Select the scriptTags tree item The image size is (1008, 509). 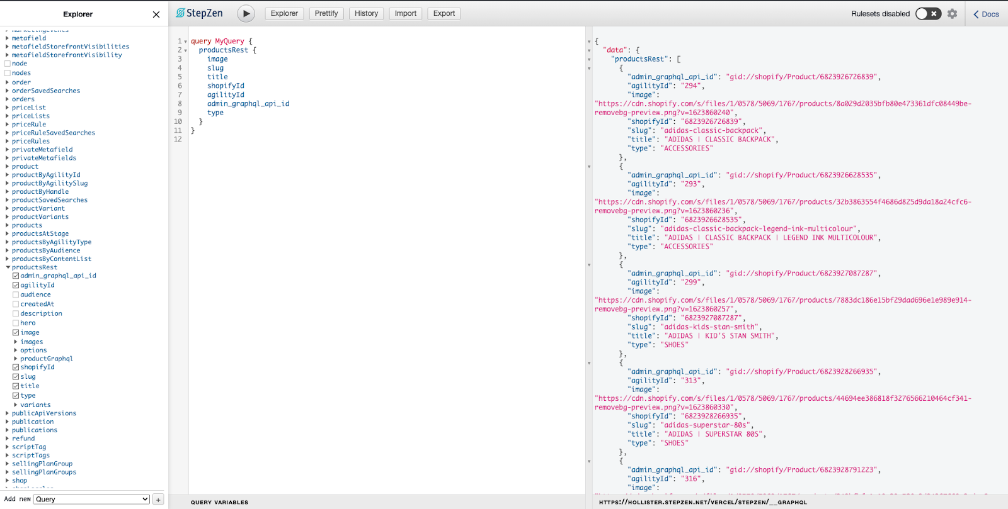[x=31, y=456]
